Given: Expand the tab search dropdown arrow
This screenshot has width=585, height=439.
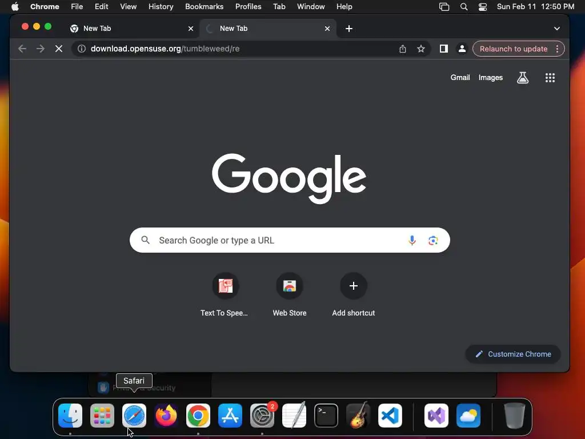Looking at the screenshot, I should [556, 29].
